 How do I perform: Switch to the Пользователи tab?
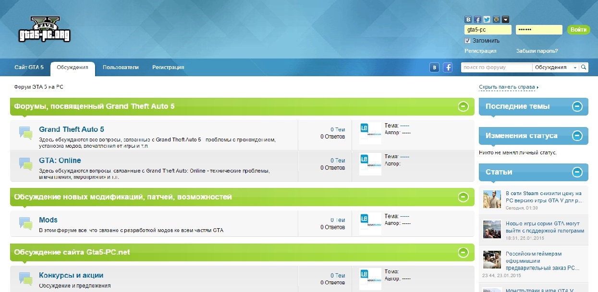click(121, 68)
